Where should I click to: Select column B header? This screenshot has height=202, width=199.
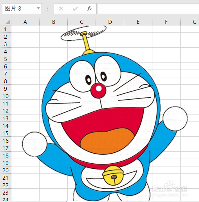pos(54,22)
